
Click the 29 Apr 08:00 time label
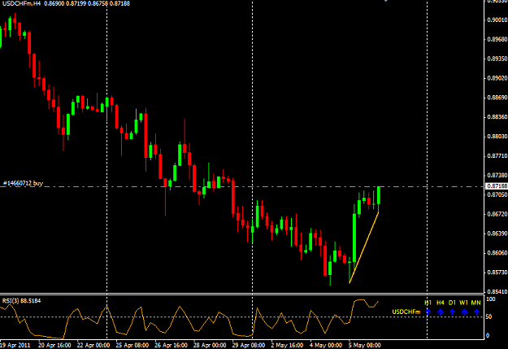click(249, 345)
